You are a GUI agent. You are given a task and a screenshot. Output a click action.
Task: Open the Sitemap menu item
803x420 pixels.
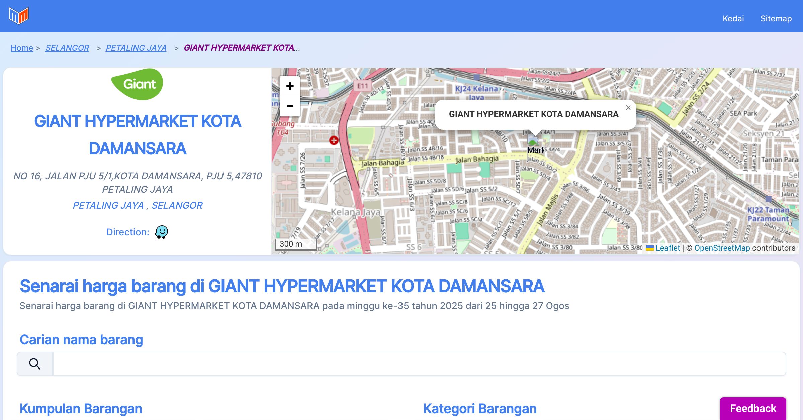point(776,19)
